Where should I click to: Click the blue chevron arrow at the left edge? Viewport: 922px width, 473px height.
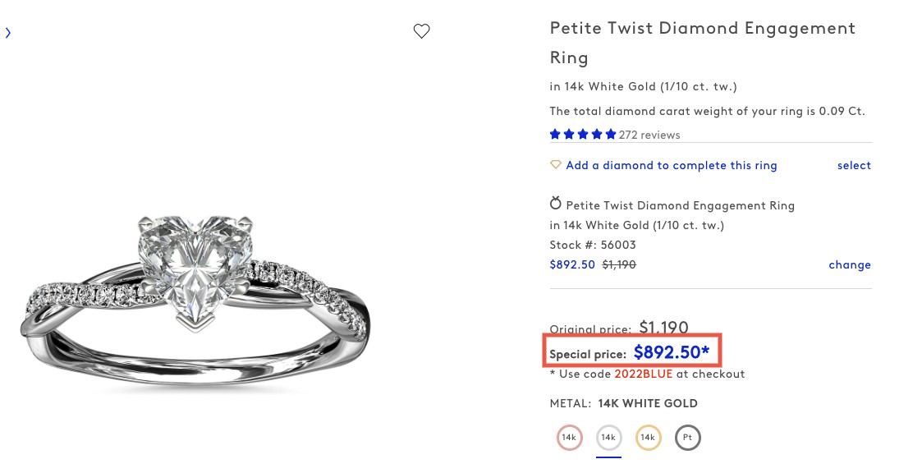point(8,33)
